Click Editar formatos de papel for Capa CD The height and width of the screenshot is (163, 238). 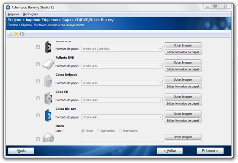(183, 103)
